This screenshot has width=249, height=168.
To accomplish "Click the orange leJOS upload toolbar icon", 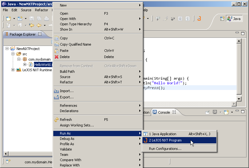I will [x=199, y=19].
